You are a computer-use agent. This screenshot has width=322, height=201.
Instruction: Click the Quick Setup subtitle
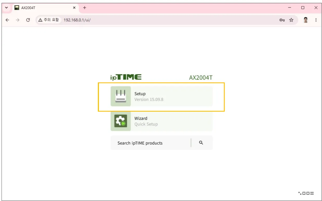coord(146,124)
